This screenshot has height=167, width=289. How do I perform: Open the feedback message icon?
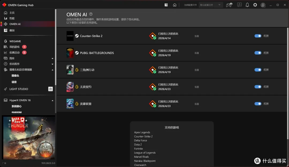coord(239,5)
